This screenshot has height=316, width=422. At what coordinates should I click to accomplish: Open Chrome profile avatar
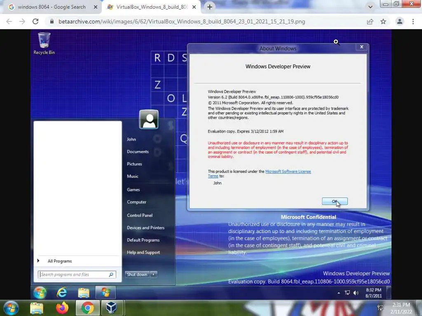pos(400,21)
